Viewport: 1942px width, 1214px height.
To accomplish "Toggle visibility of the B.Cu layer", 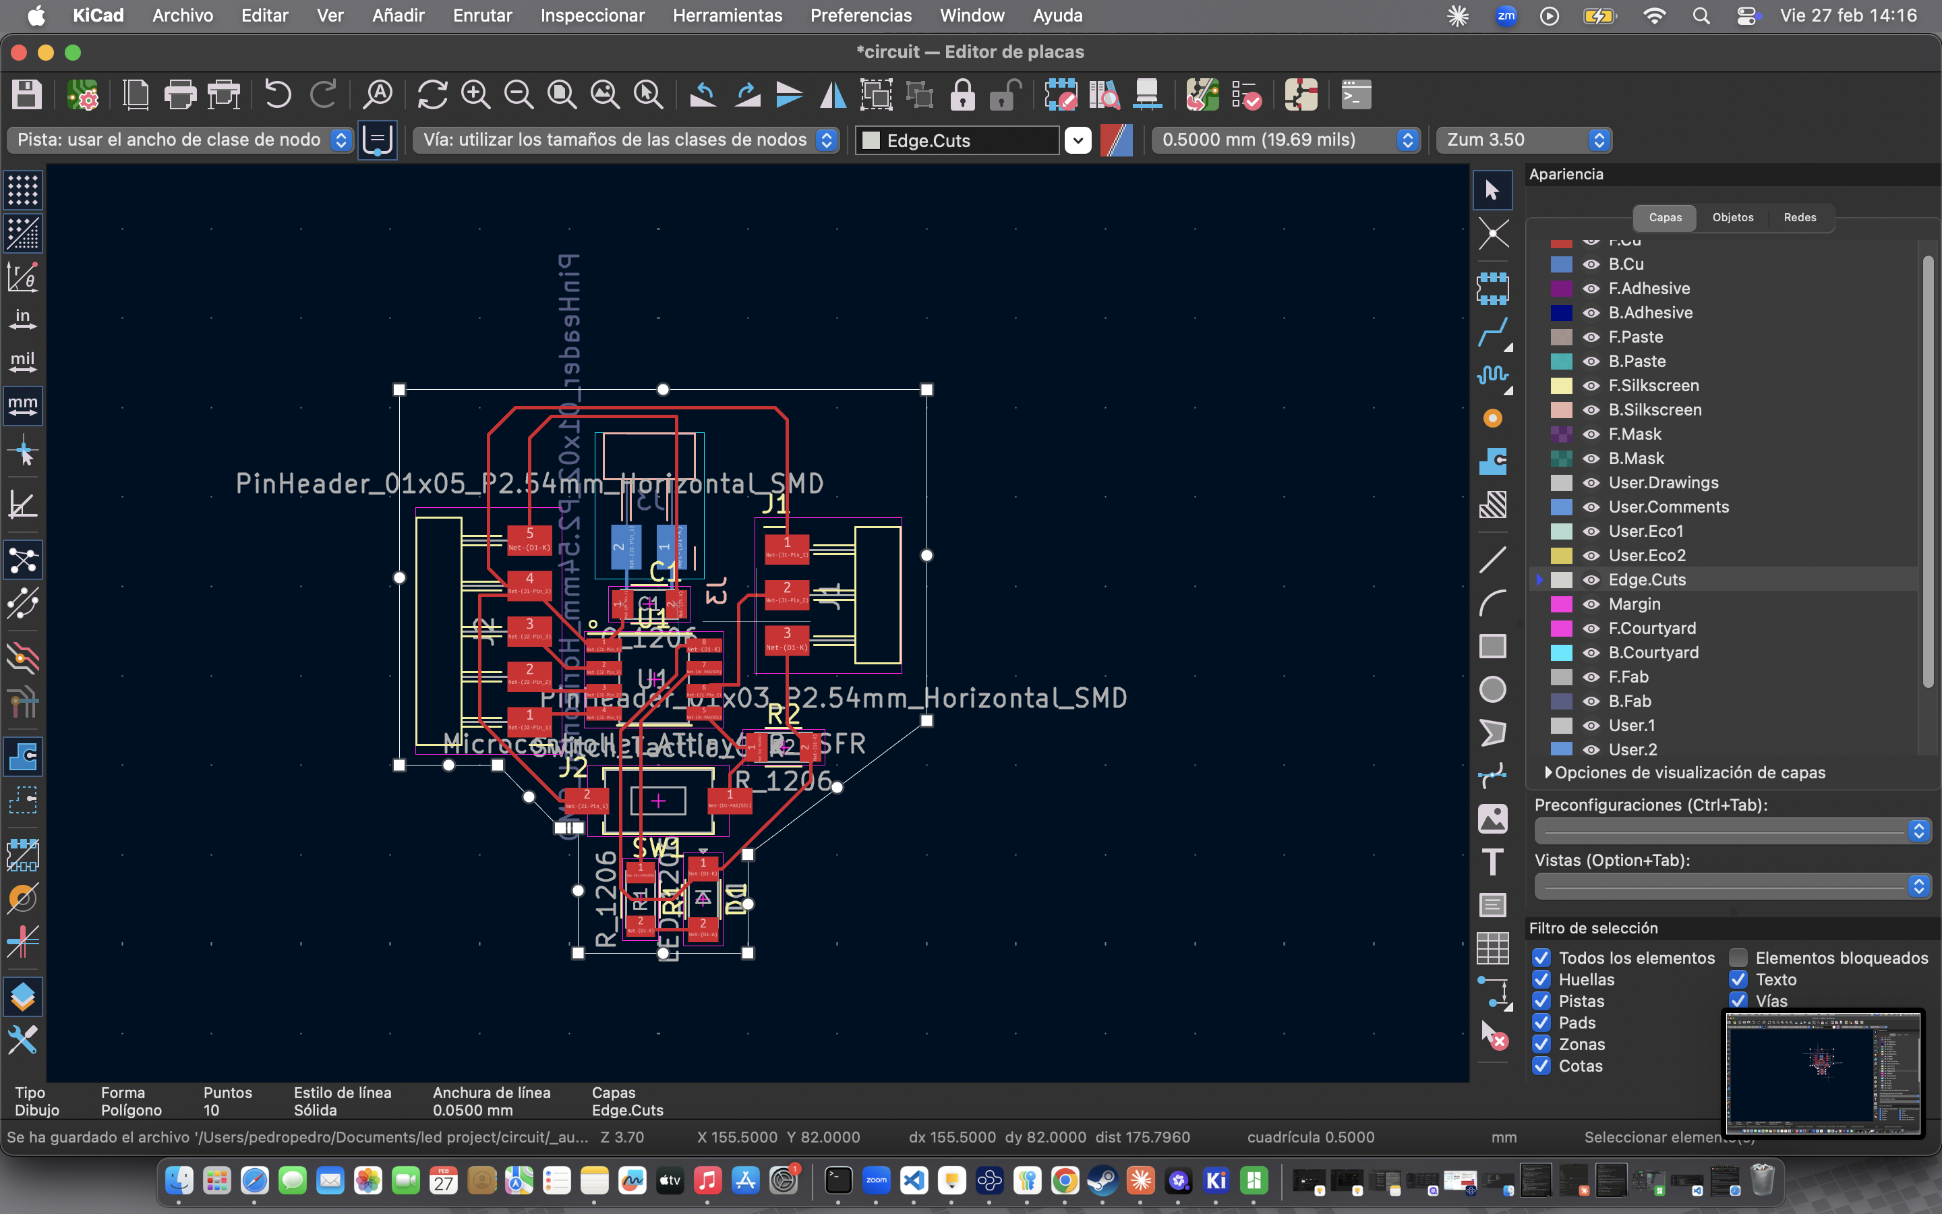I will tap(1591, 263).
